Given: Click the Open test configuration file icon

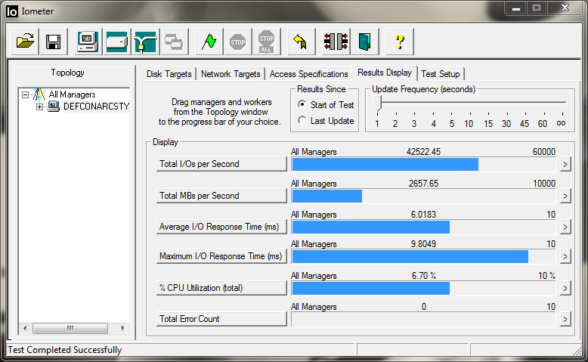Looking at the screenshot, I should [26, 42].
